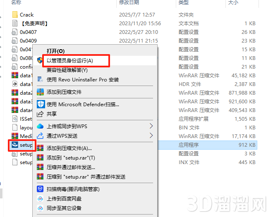Click the Baidu Netdisk upload icon
The width and height of the screenshot is (273, 217).
point(41,199)
